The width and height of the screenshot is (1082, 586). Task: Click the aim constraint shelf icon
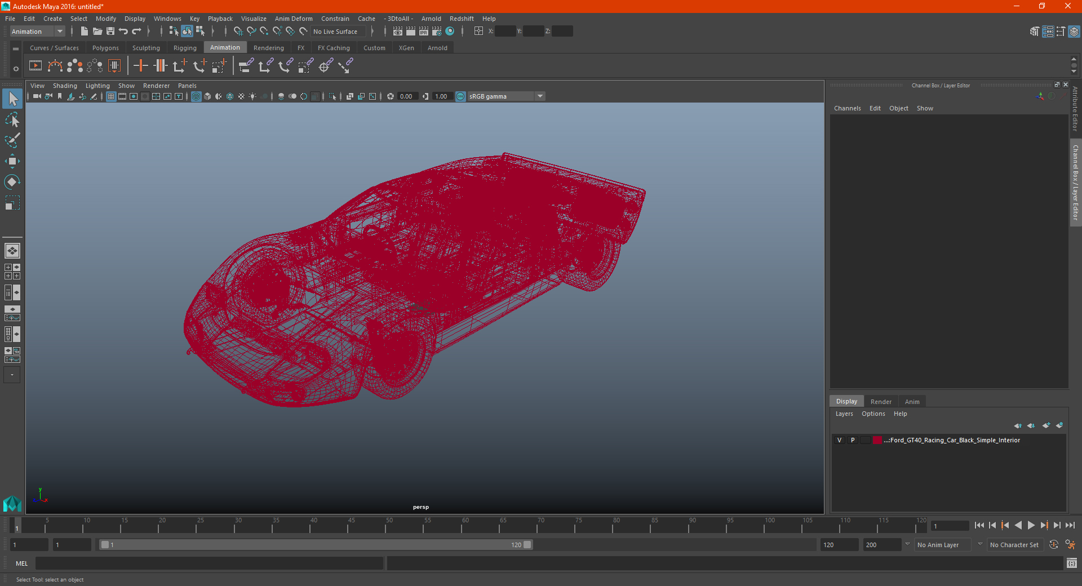pyautogui.click(x=325, y=66)
